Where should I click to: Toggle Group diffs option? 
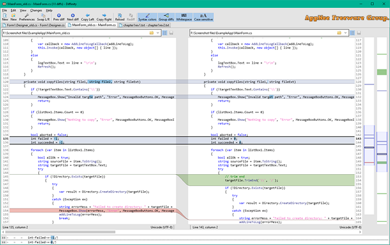[x=166, y=17]
